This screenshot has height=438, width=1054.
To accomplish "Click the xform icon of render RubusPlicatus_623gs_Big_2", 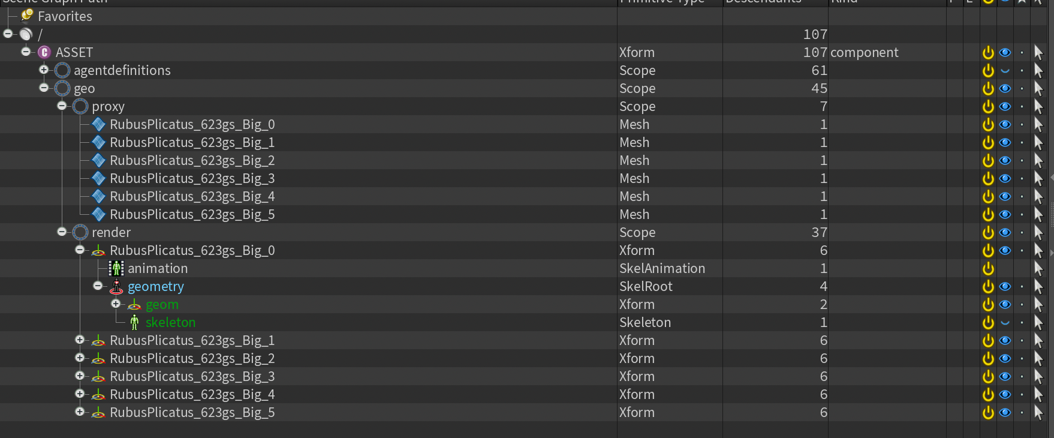I will (x=98, y=359).
